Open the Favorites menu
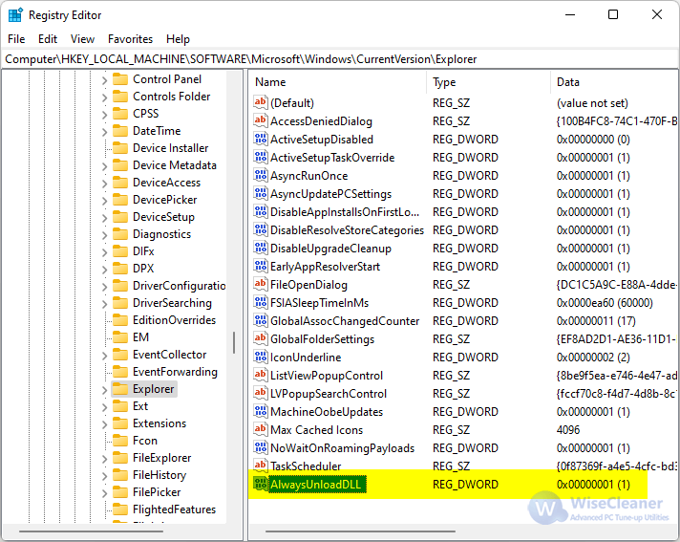This screenshot has width=680, height=542. point(130,39)
